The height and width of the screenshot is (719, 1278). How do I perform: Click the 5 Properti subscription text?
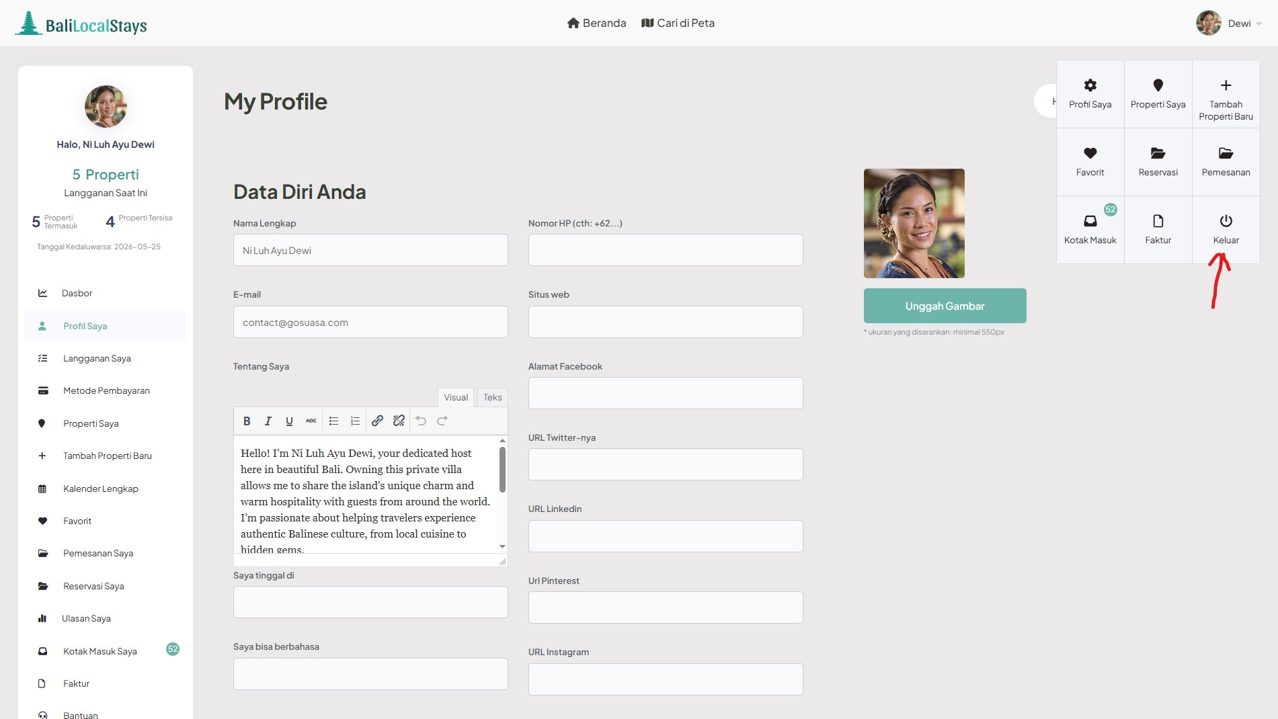(106, 175)
